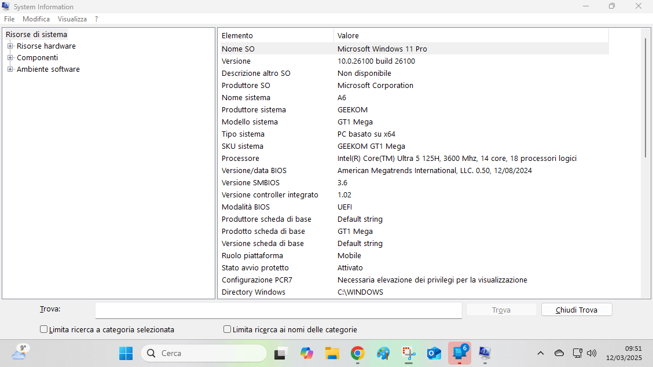Click the Trova button
The height and width of the screenshot is (367, 653).
(501, 310)
